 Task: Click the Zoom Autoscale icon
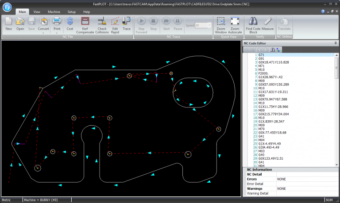[x=235, y=23]
